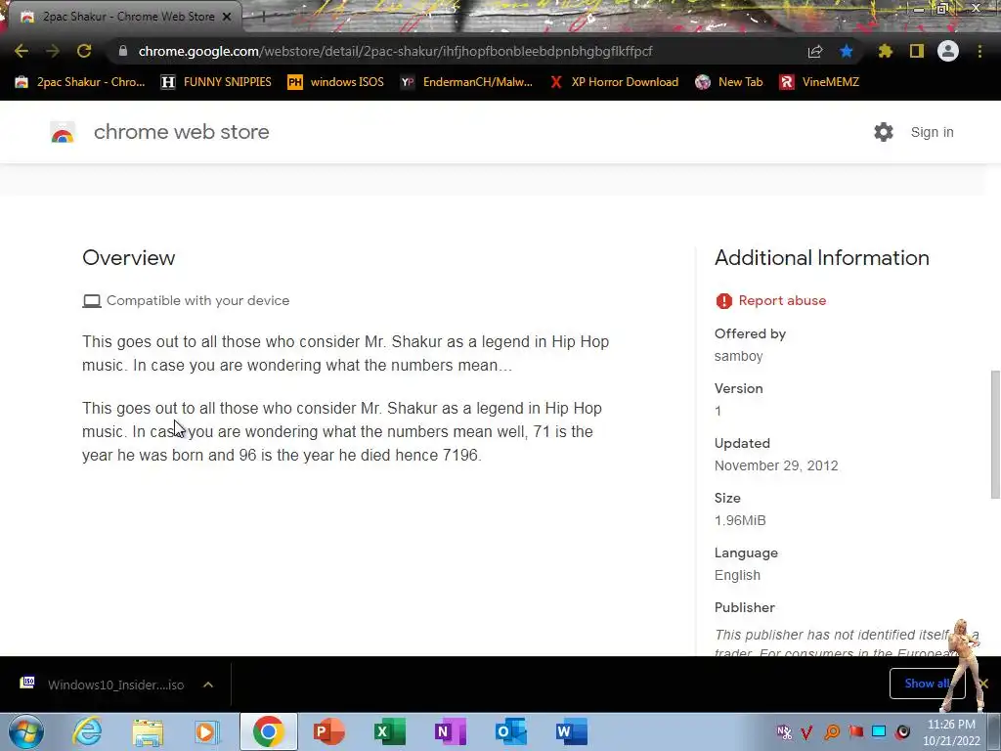This screenshot has width=1001, height=751.
Task: Open the windows ISOS bookmark
Action: (336, 82)
